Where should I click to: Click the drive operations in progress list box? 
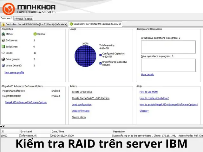[x=168, y=65]
